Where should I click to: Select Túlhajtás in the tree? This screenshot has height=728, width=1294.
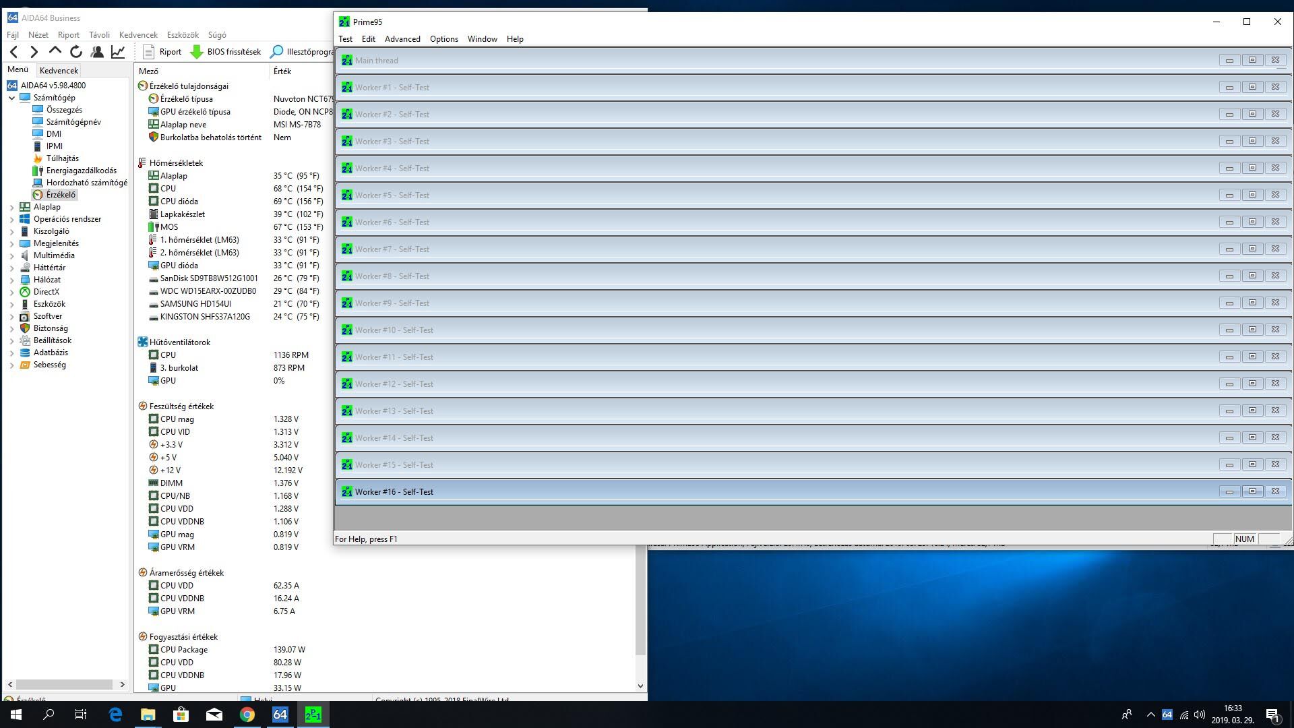[62, 158]
